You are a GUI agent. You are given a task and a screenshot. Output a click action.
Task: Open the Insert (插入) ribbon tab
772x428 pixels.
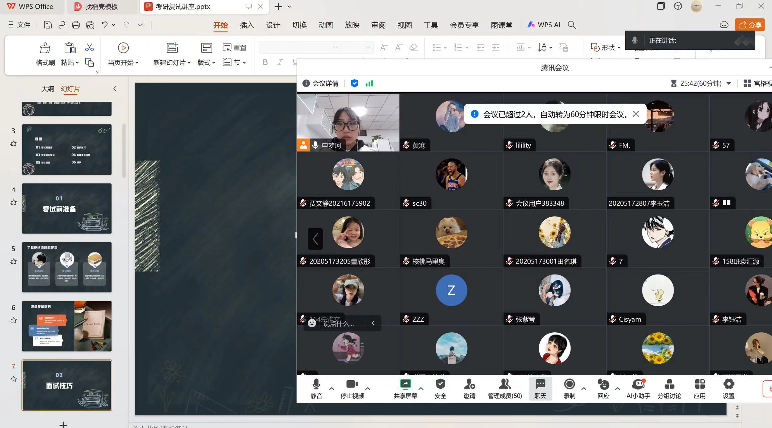click(x=247, y=25)
